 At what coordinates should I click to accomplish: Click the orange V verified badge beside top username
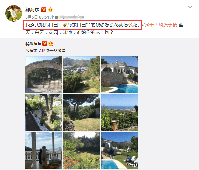pos(44,10)
